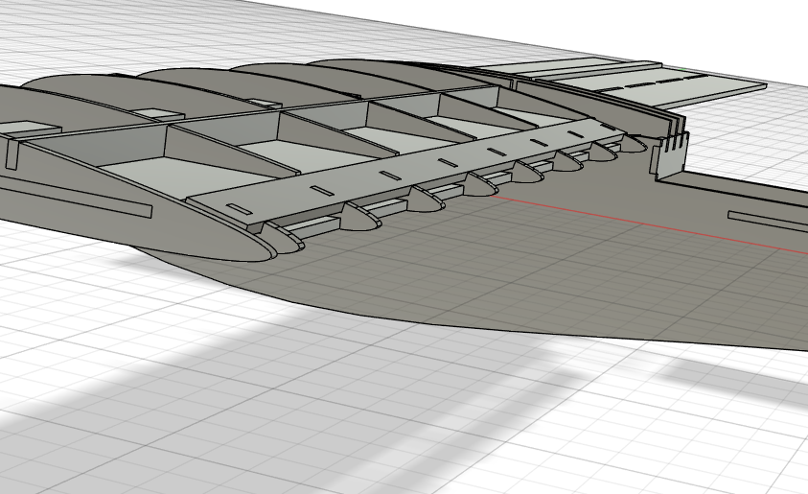Select the stacked flat panels at top right

click(618, 82)
